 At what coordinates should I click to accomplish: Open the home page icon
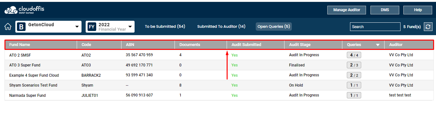pos(8,27)
